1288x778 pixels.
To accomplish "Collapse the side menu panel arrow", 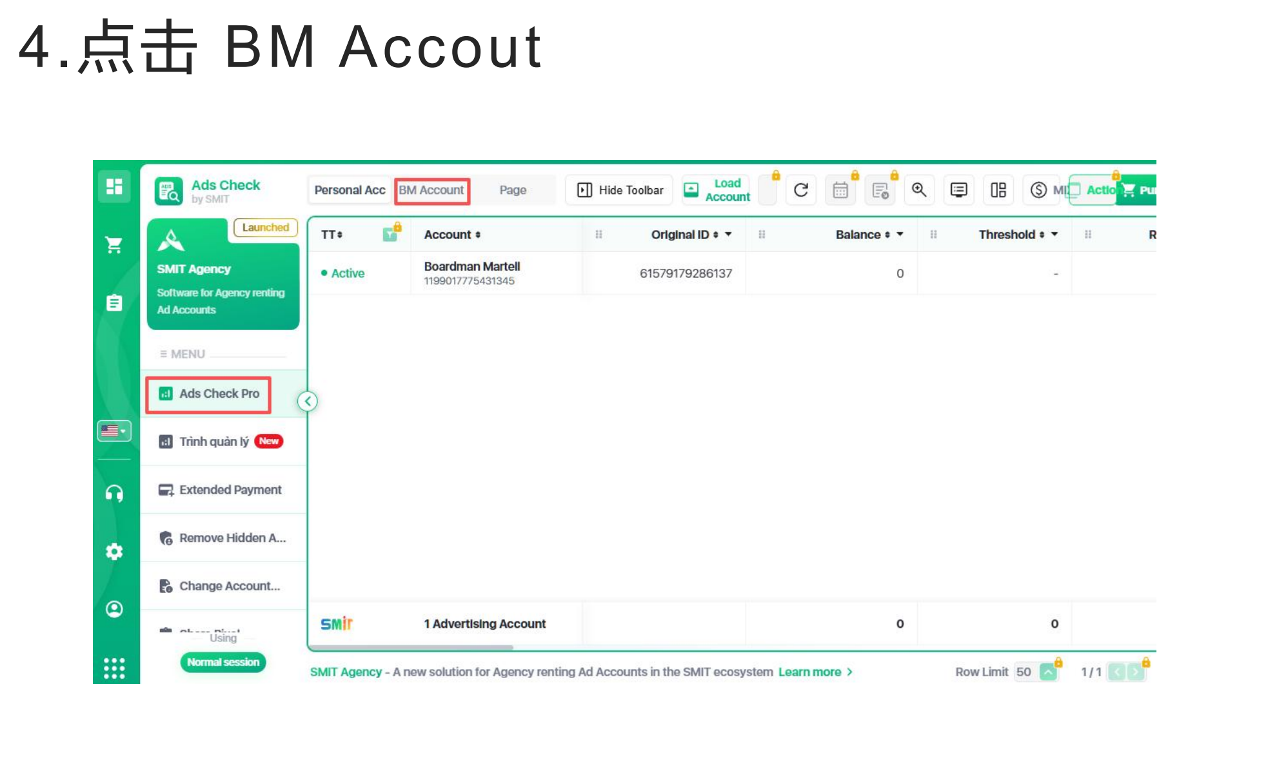I will (308, 402).
